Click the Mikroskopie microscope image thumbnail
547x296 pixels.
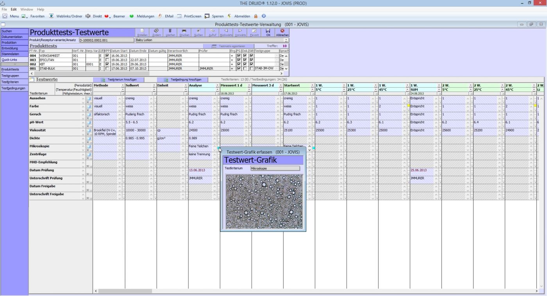pos(264,201)
